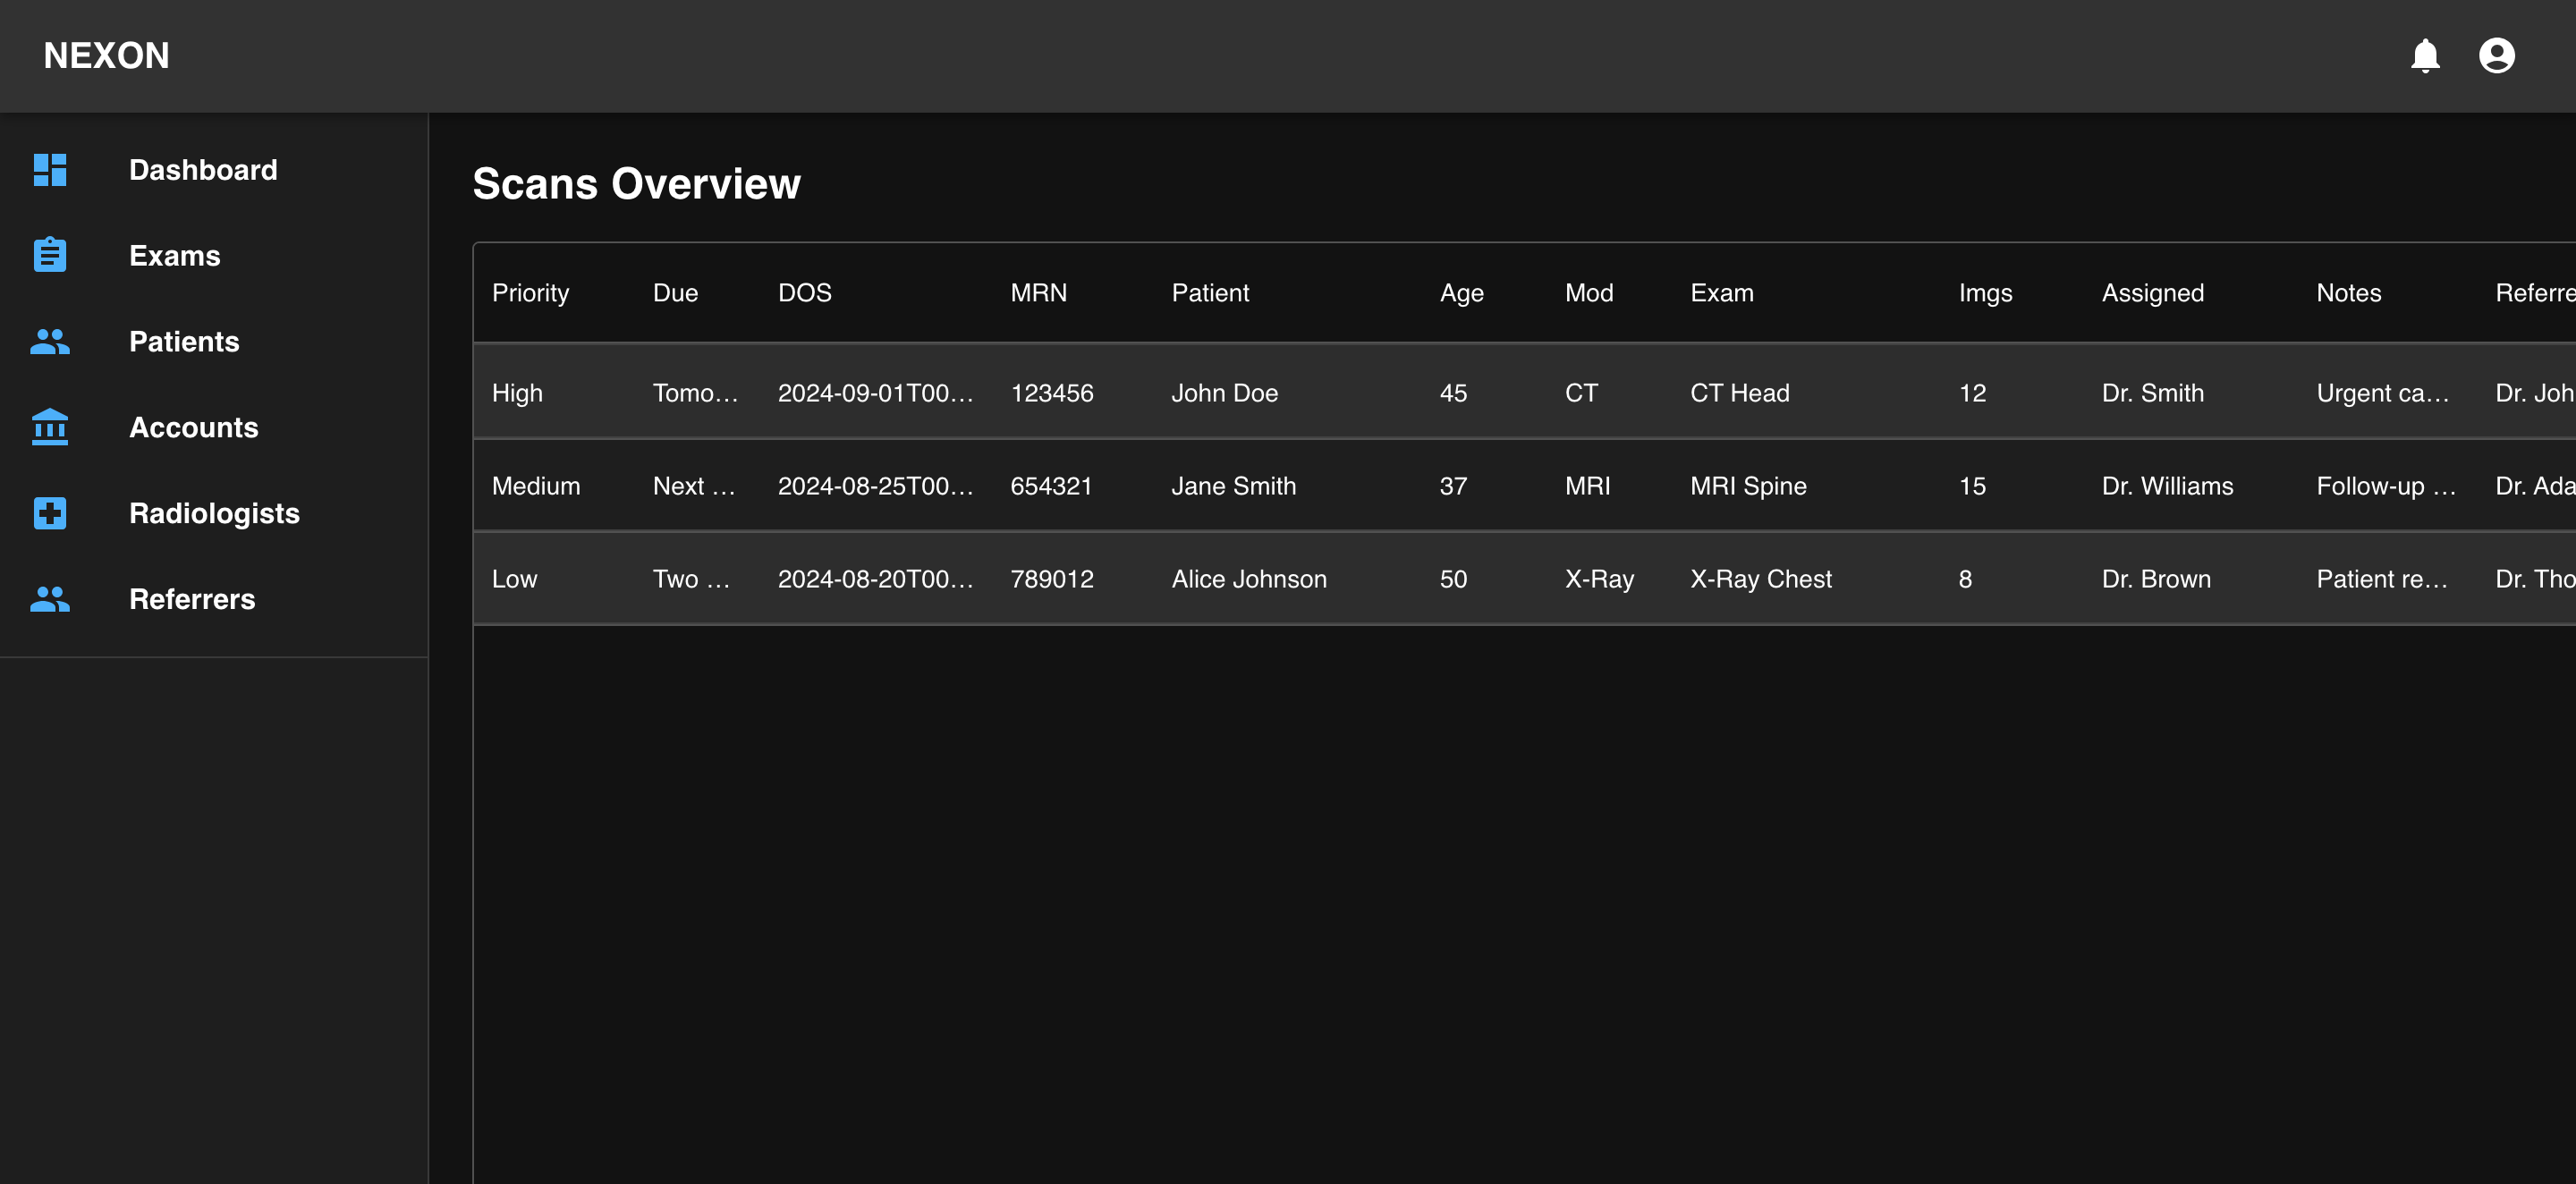Click the NEXON logo text
This screenshot has height=1184, width=2576.
pyautogui.click(x=107, y=56)
